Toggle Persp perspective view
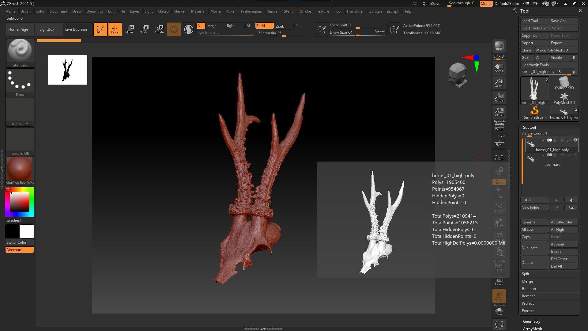The image size is (588, 331). (x=499, y=126)
